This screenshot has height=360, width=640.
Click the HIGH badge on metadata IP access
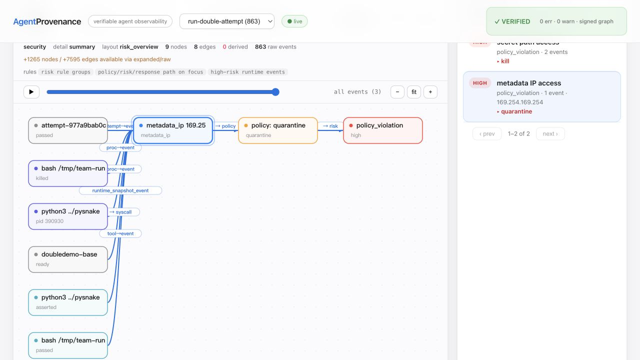[480, 83]
